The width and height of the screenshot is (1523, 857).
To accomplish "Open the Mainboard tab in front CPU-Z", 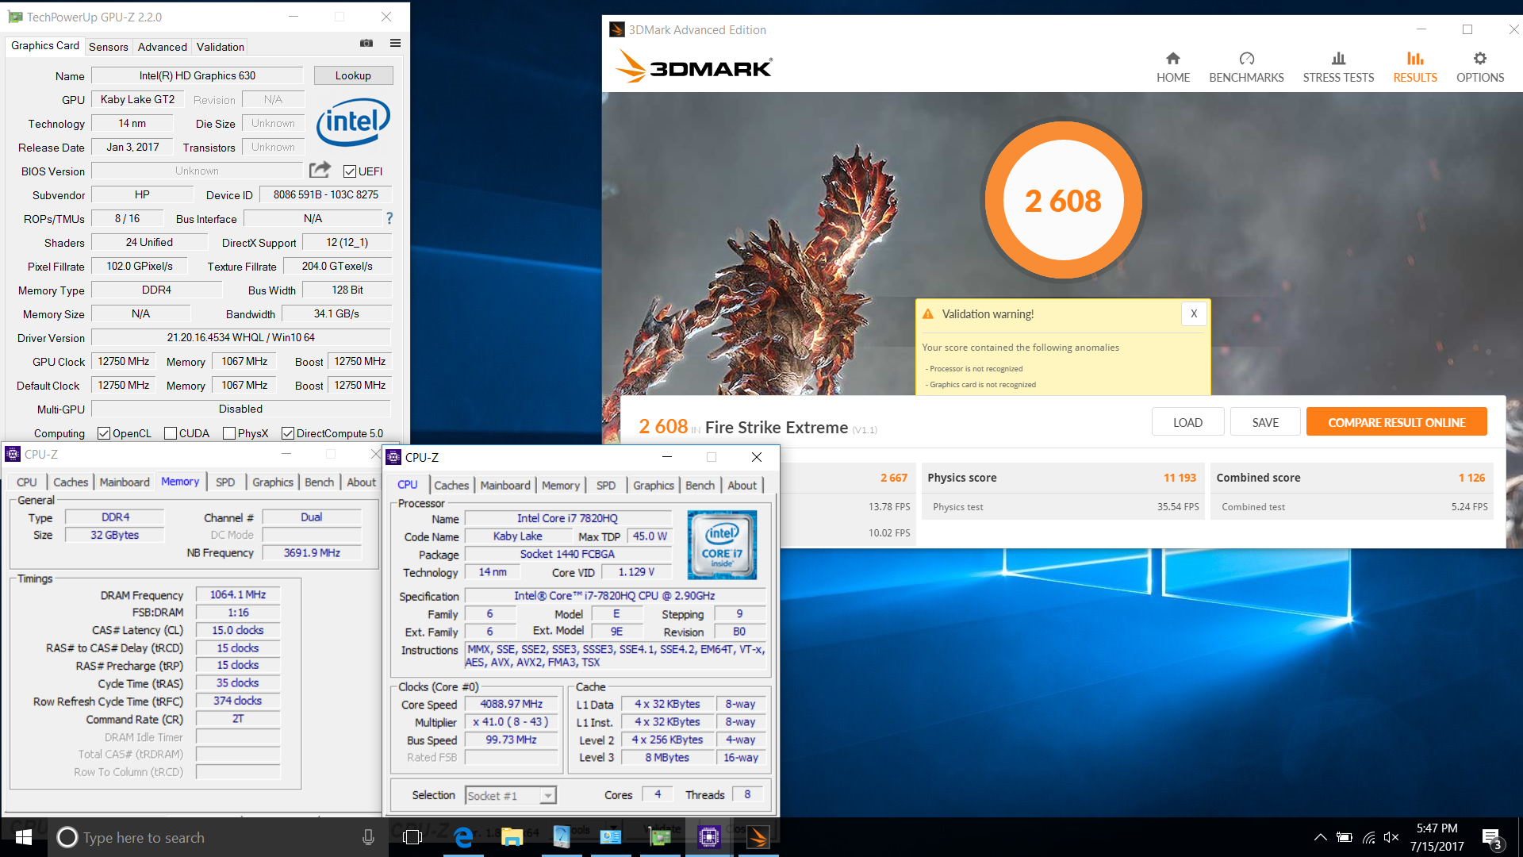I will [505, 485].
